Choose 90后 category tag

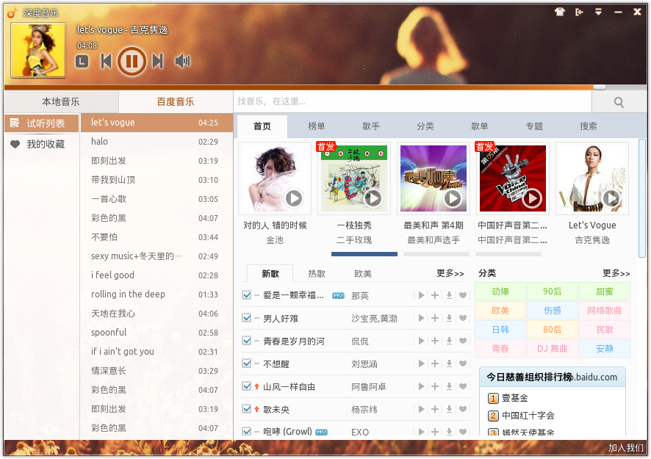[553, 292]
